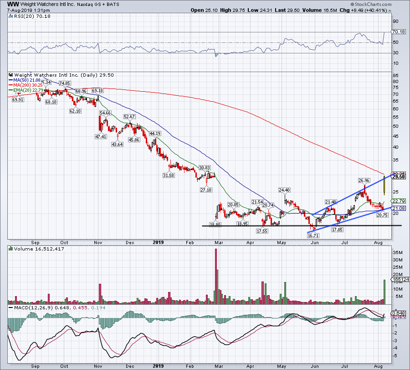Click the 70.18 RSI value tag on right axis
The image size is (410, 370).
tap(399, 31)
